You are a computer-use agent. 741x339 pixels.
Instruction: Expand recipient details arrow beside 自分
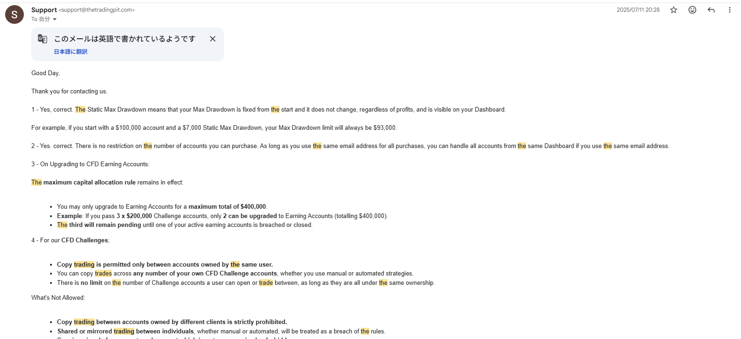(55, 19)
